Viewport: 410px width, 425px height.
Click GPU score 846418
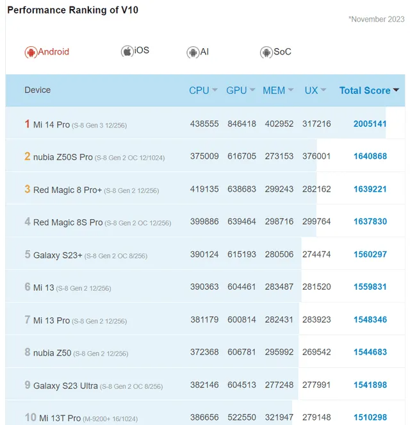coord(242,124)
